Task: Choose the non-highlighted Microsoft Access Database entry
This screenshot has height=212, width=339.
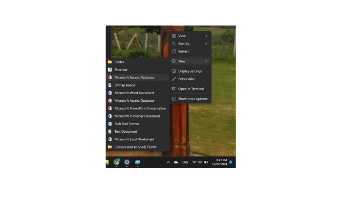Action: click(x=137, y=101)
